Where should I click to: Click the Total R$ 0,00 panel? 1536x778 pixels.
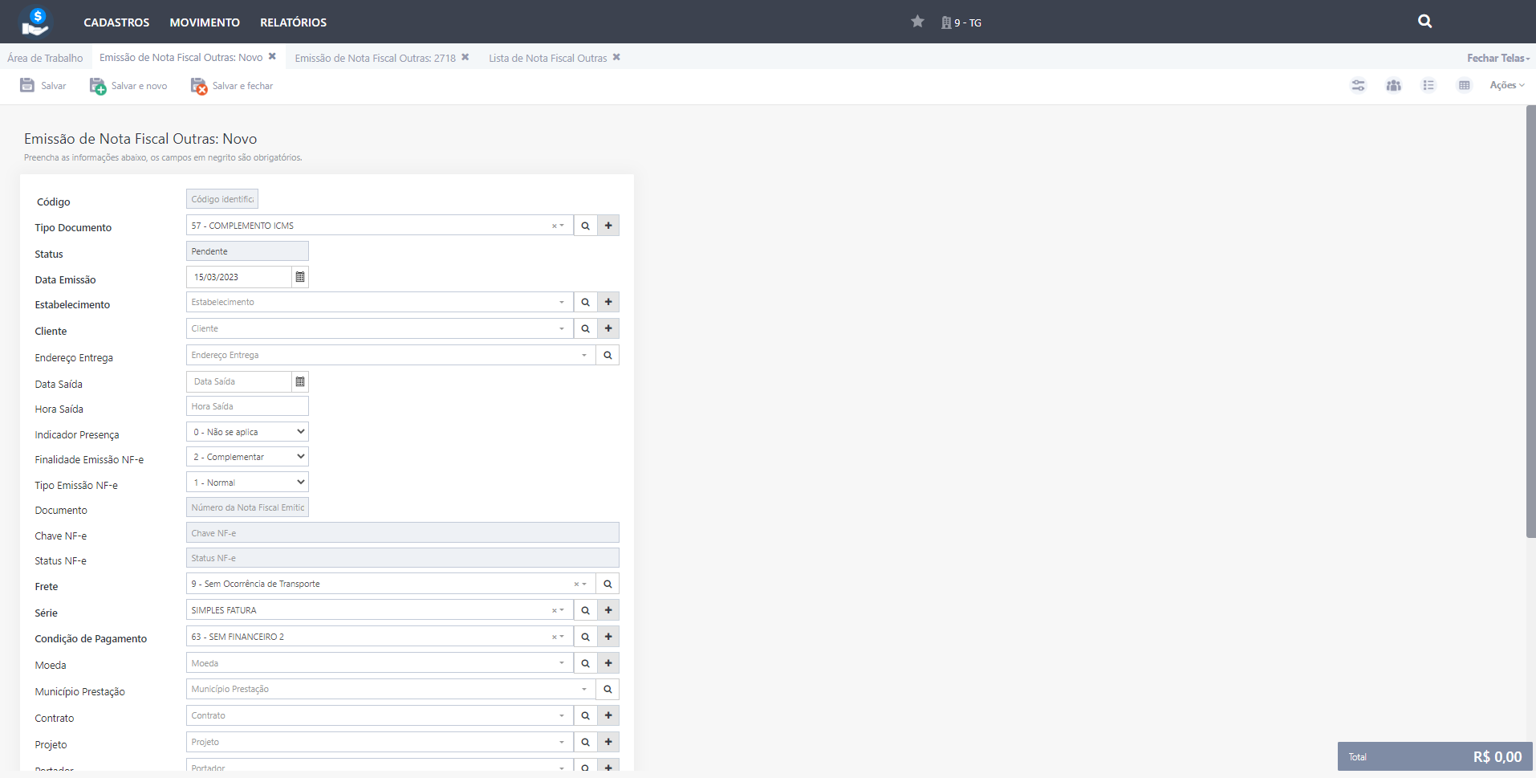(1435, 756)
